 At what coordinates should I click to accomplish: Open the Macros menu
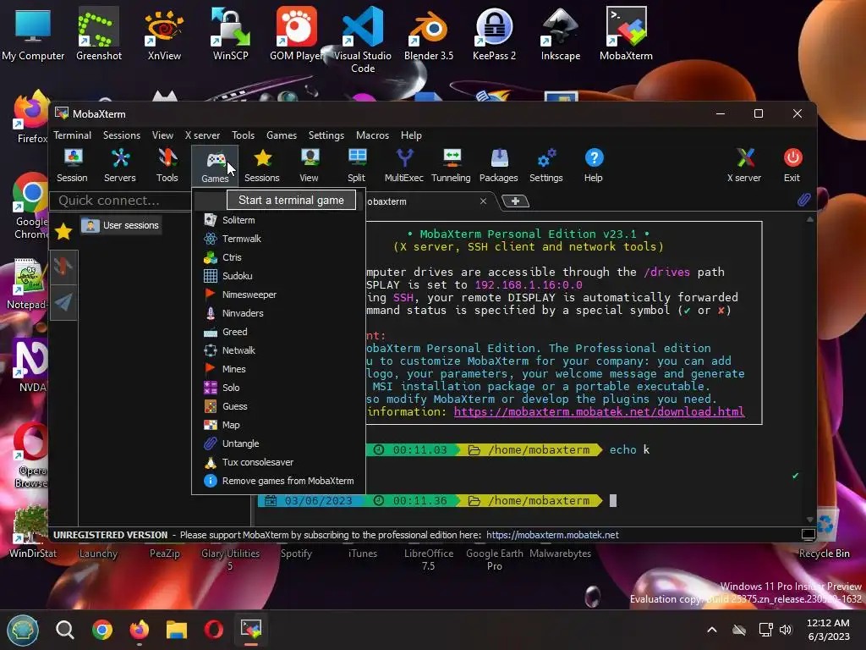(x=372, y=135)
